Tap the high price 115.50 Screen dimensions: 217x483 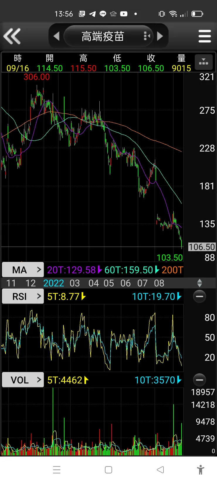[x=83, y=68]
